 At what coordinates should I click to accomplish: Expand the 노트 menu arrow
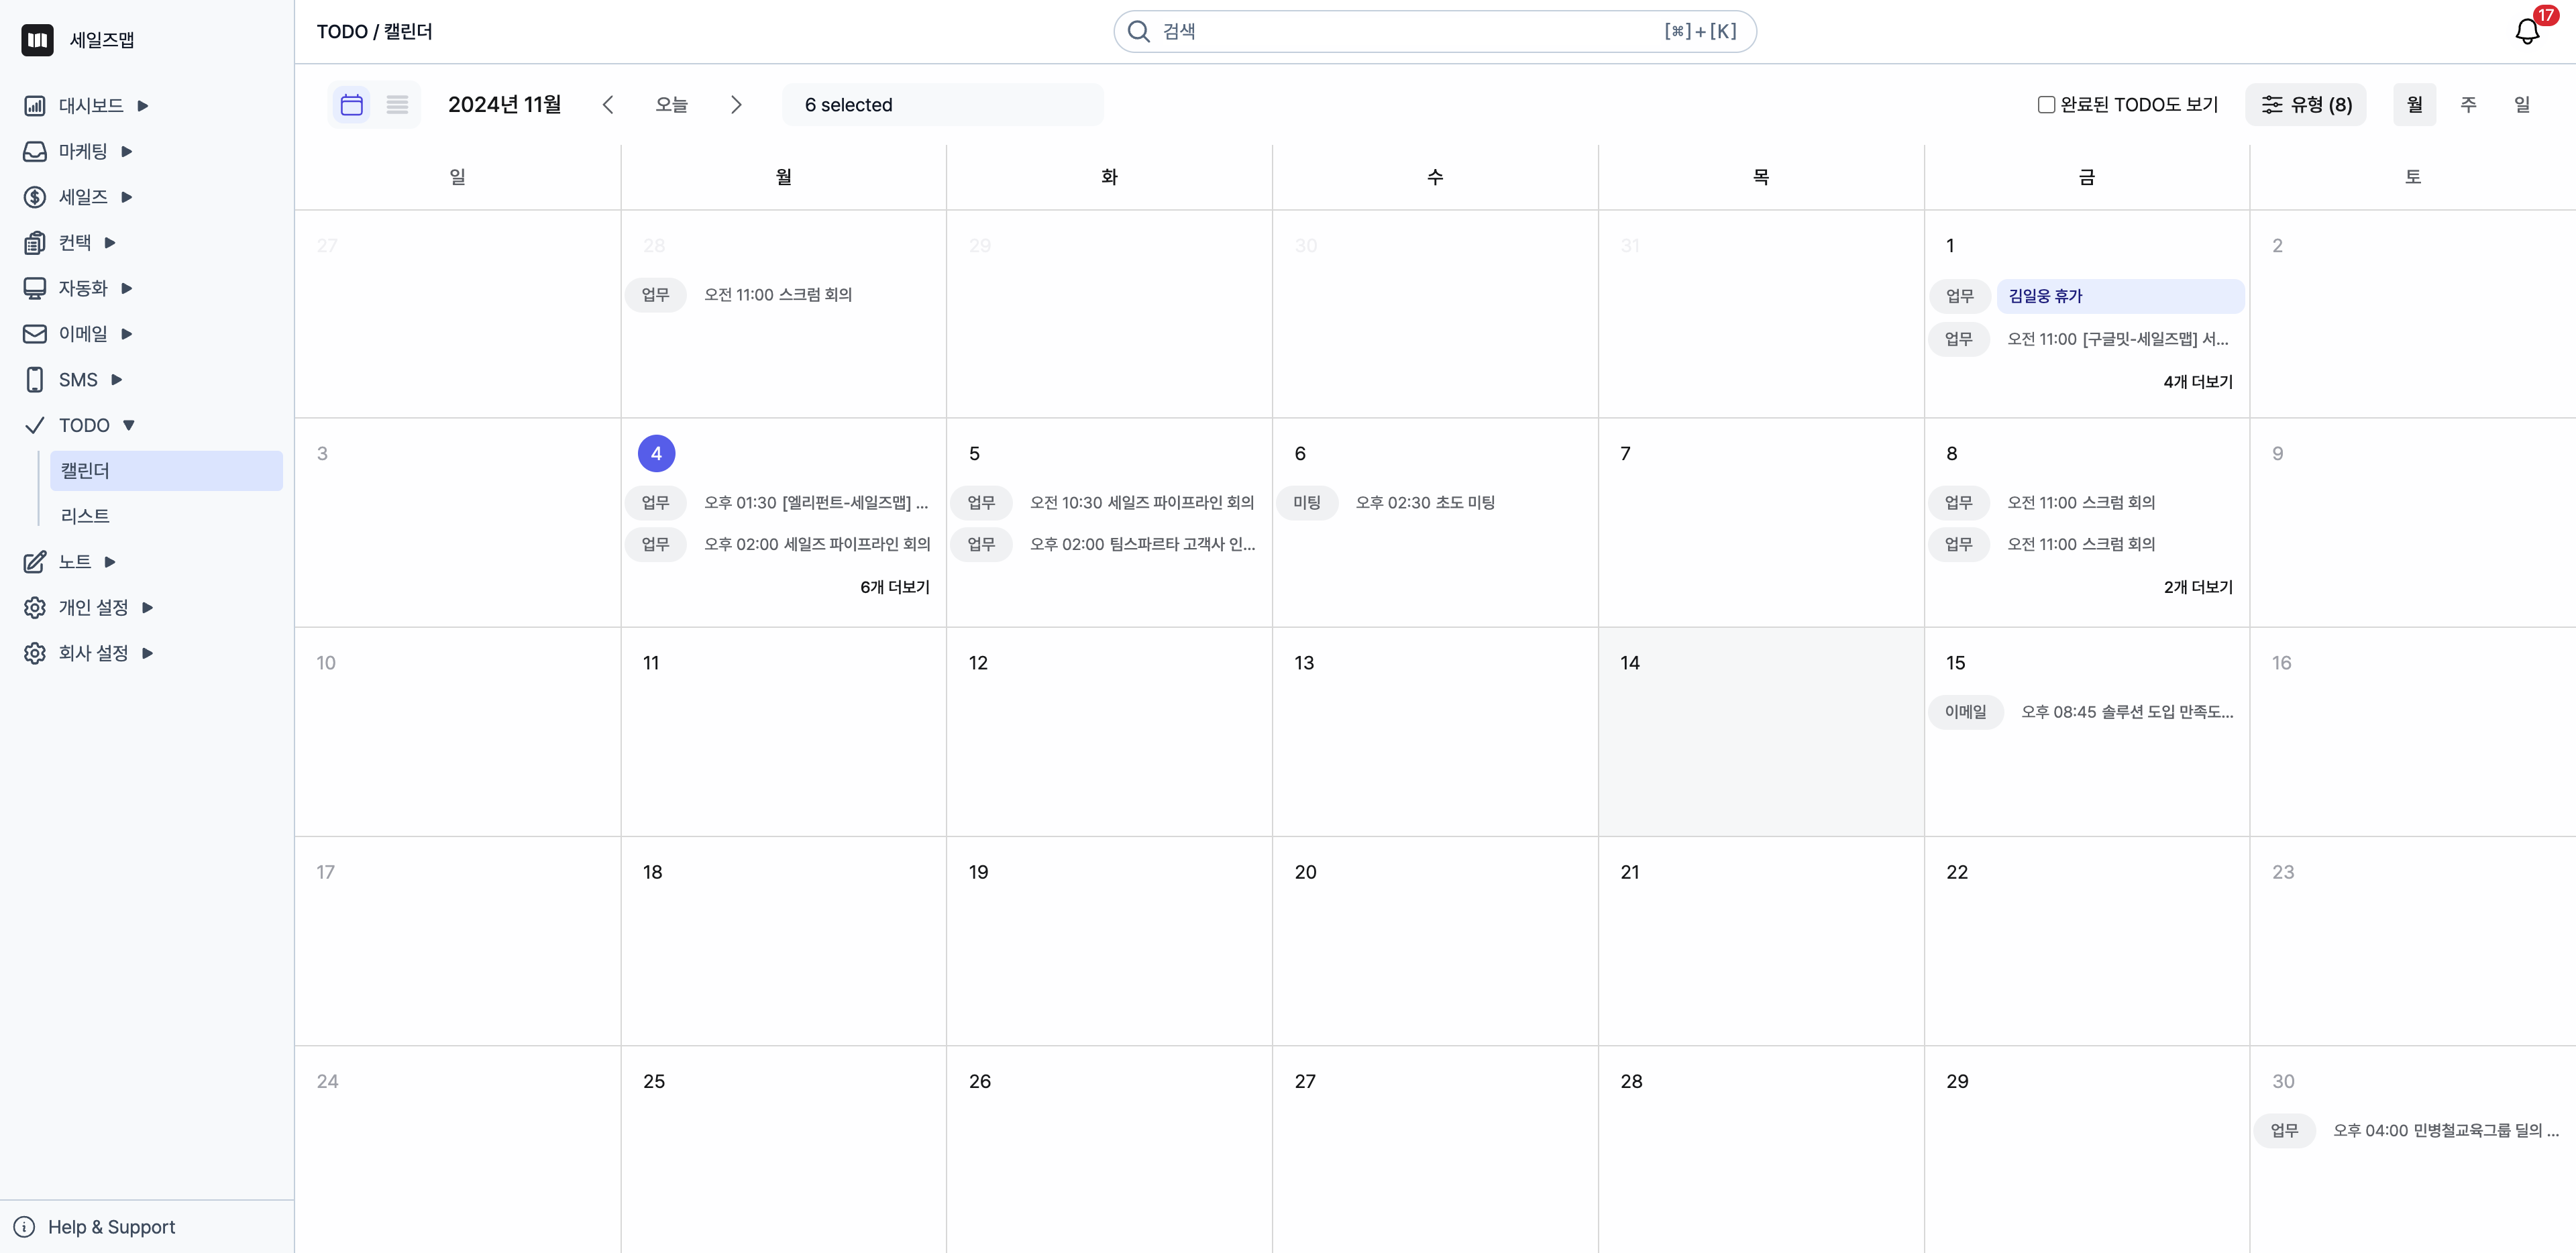click(x=111, y=562)
